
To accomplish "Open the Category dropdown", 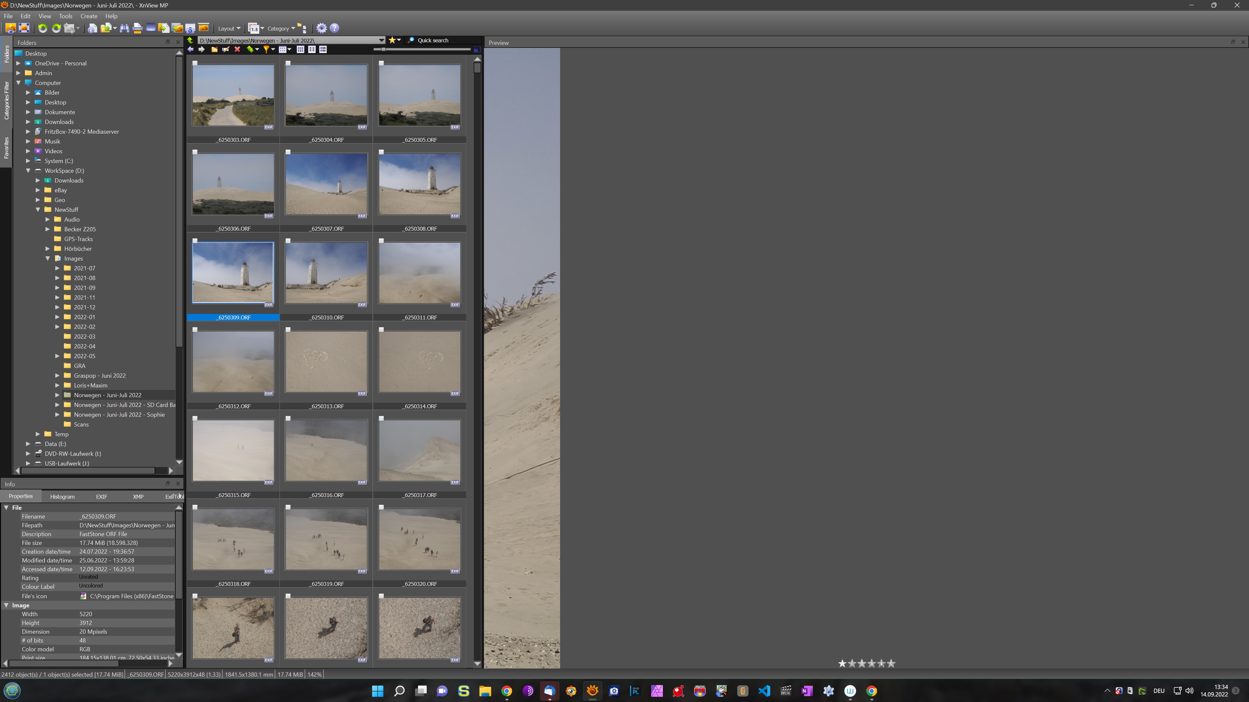I will click(281, 29).
